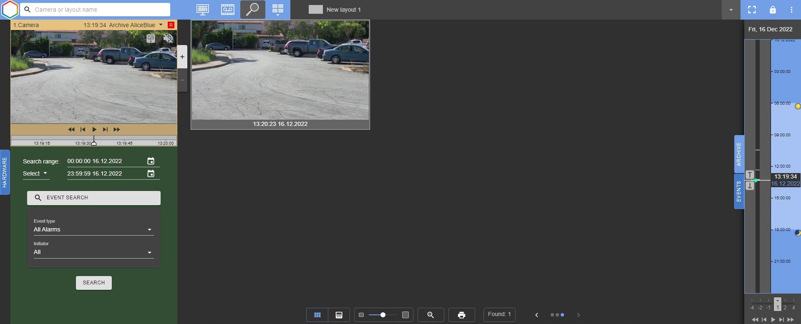Switch to thumbnail grid results view
The width and height of the screenshot is (801, 324).
coord(317,315)
